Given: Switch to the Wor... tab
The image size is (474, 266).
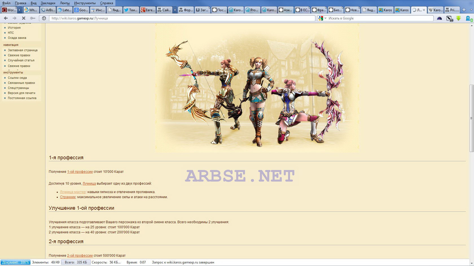Looking at the screenshot, I should 9,10.
